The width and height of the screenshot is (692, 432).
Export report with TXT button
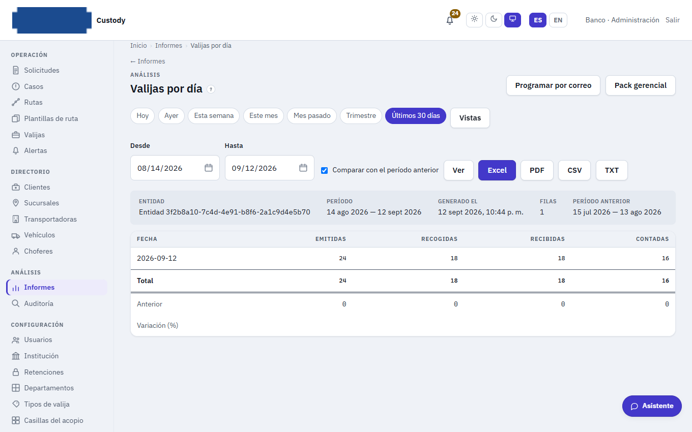612,170
